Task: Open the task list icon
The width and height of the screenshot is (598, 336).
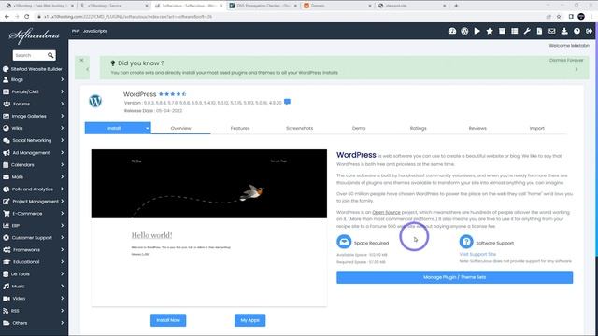Action: pyautogui.click(x=515, y=31)
